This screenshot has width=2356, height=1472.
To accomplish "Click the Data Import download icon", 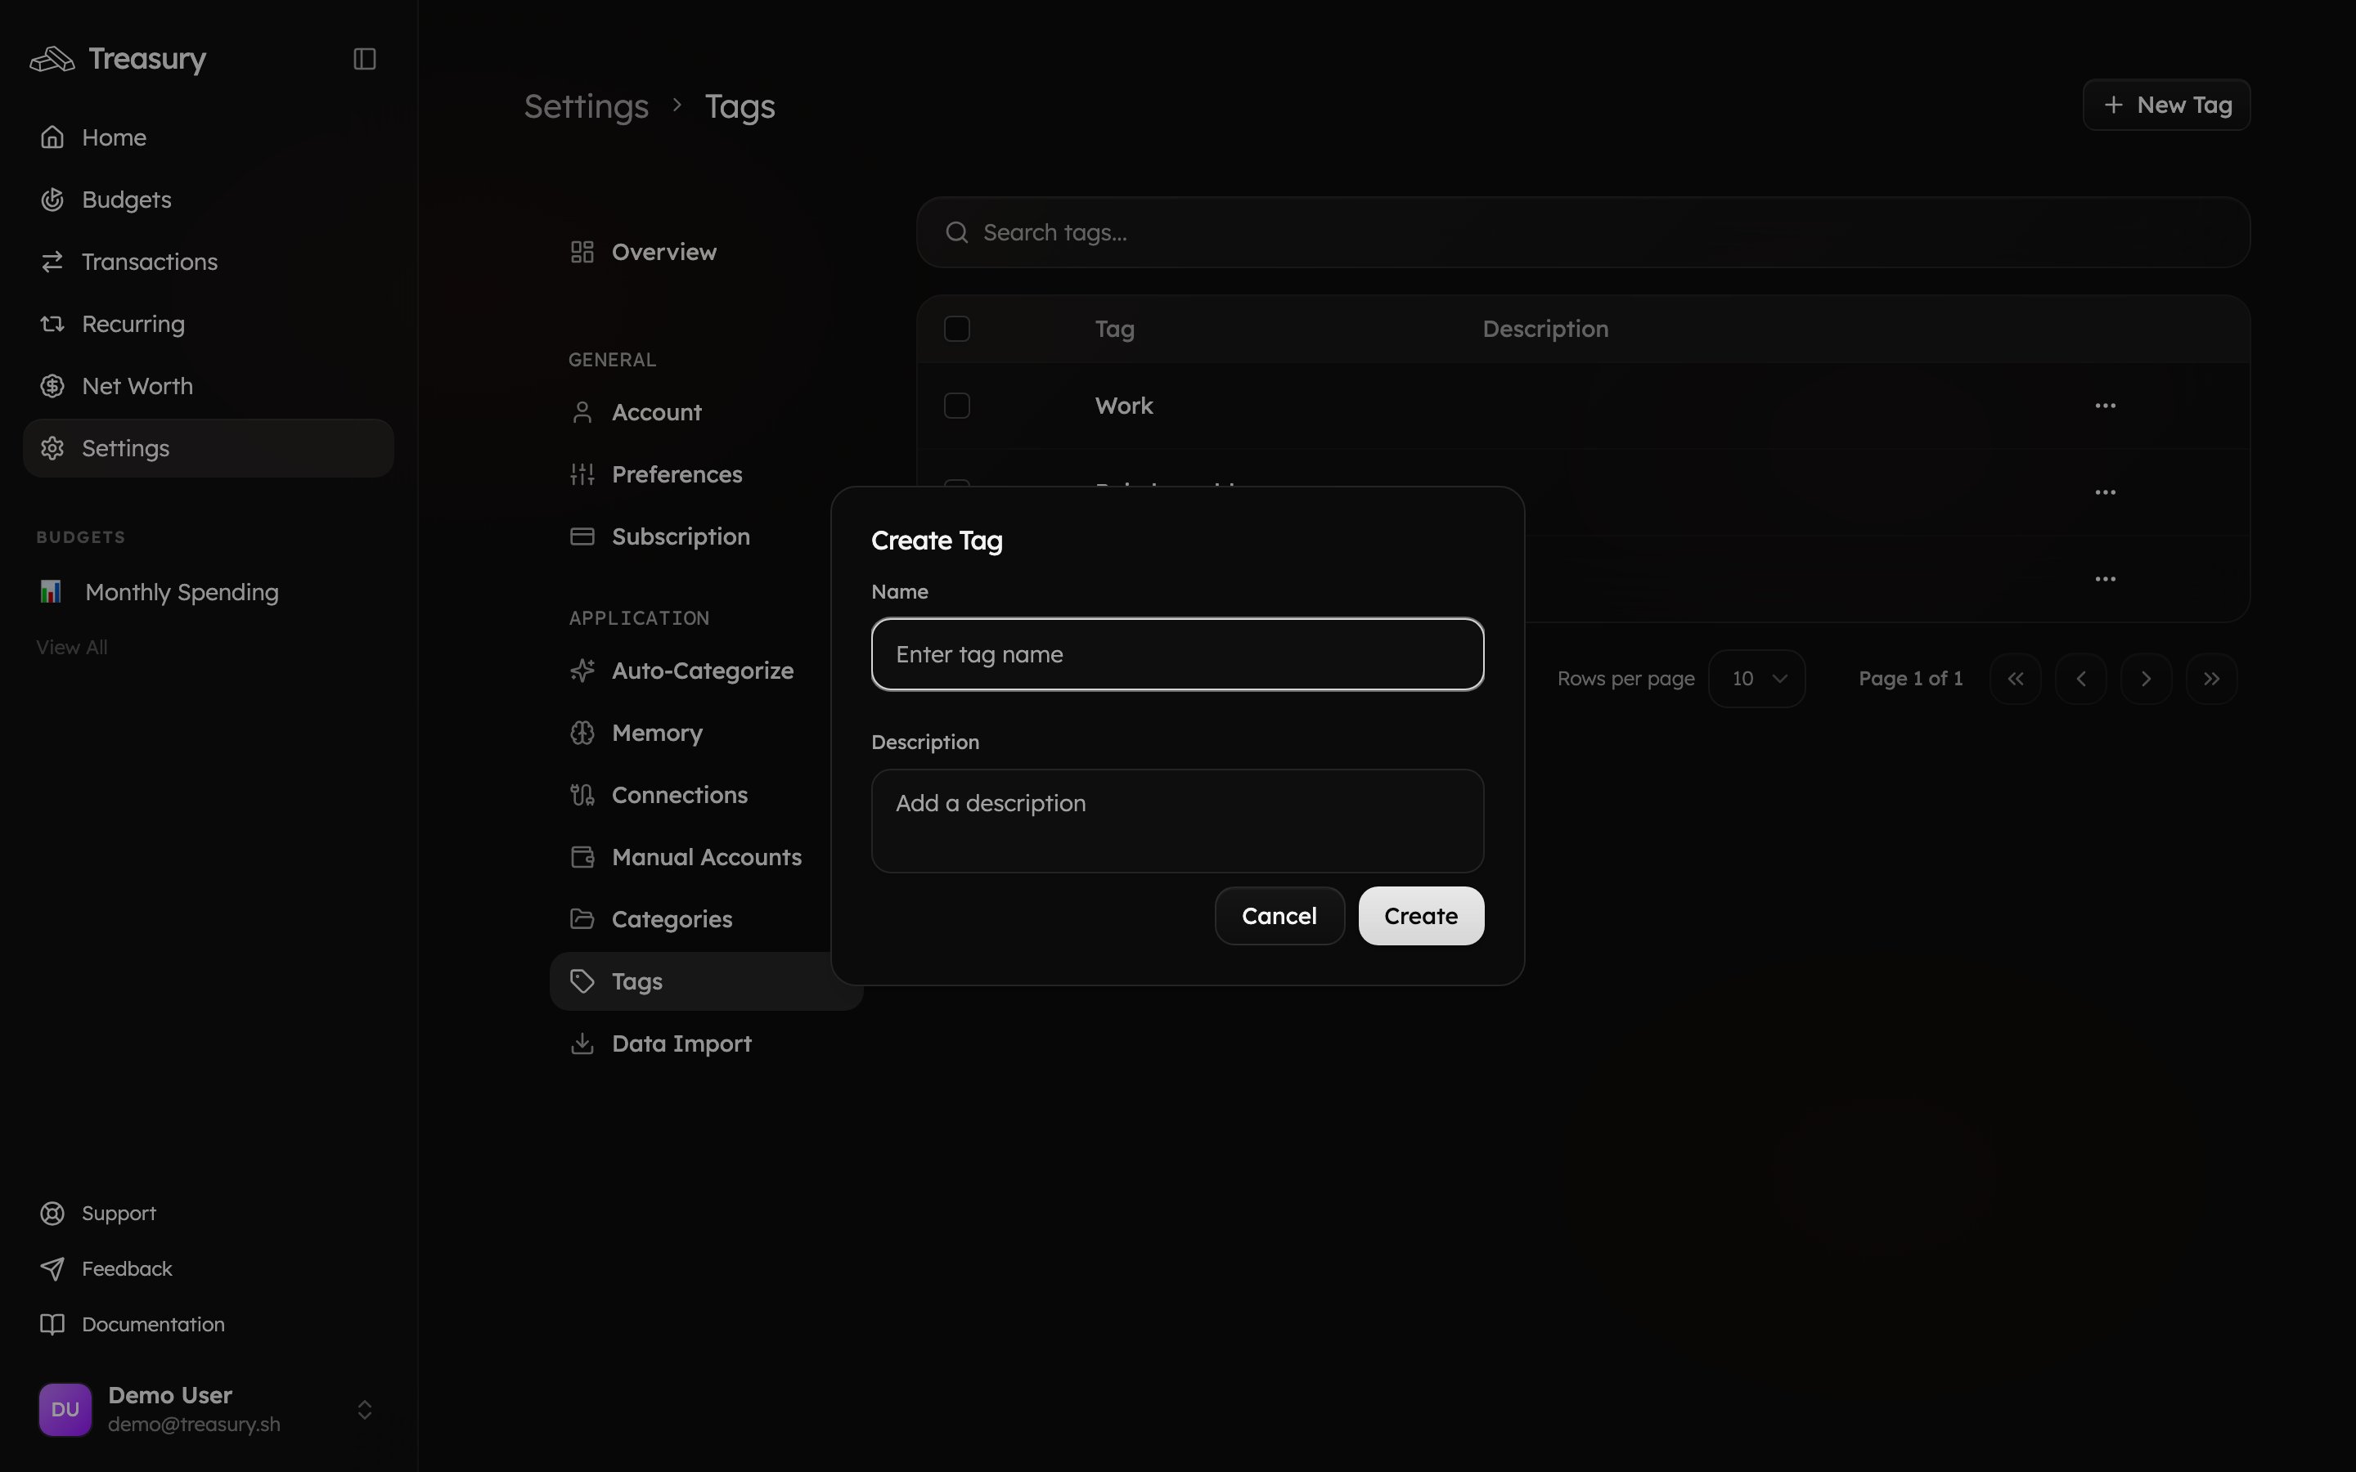I will click(582, 1043).
